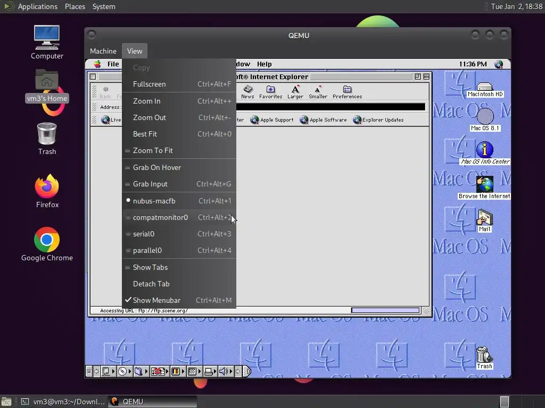Click the Explorer window zoom box
545x408 pixels.
click(418, 76)
